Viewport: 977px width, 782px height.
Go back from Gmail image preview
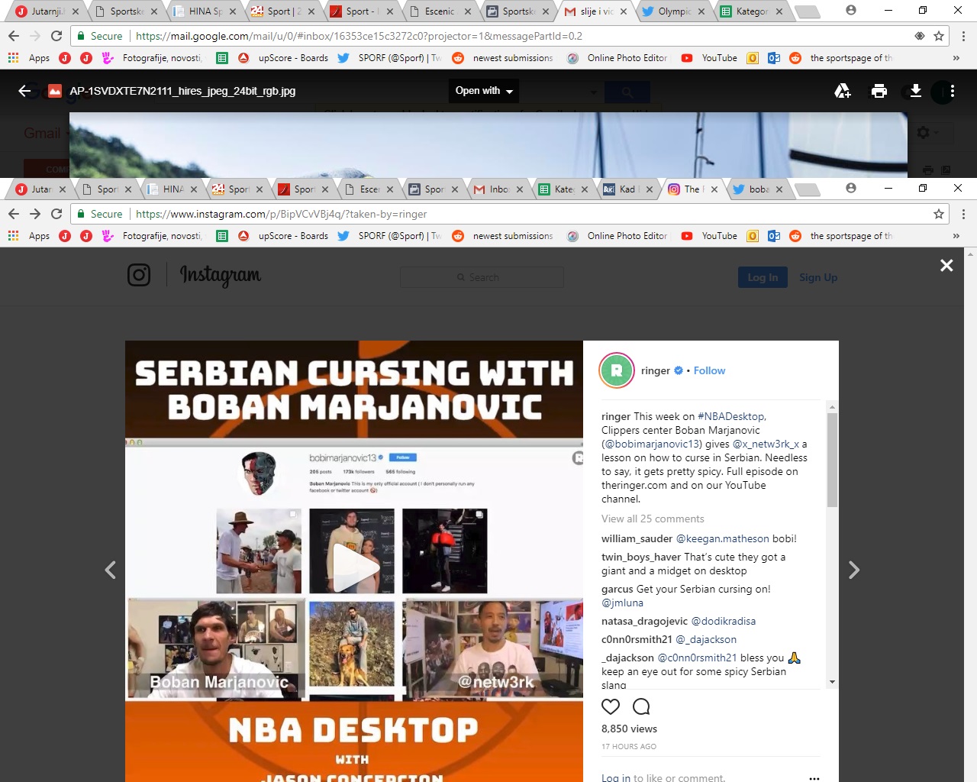(x=24, y=91)
